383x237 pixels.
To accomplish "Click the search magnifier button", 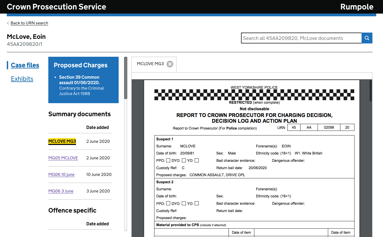I will pyautogui.click(x=367, y=38).
